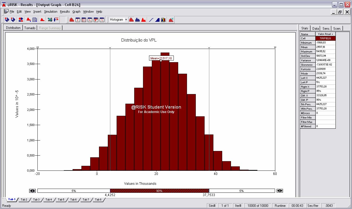Click the rightmost arrow beside the right 5% bar

[x=281, y=191]
